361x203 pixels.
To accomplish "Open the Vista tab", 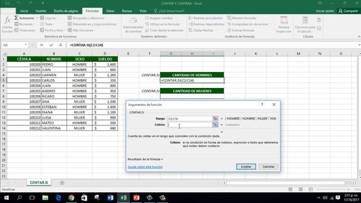I will [143, 11].
